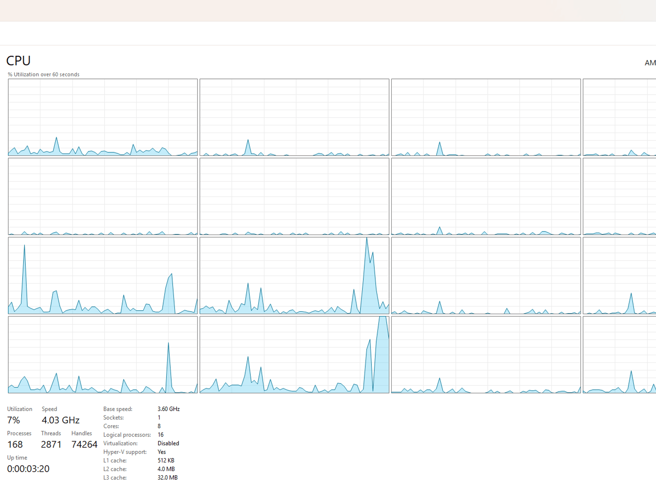Click the Virtualization status 'Disabled'
The image size is (656, 492).
(168, 443)
